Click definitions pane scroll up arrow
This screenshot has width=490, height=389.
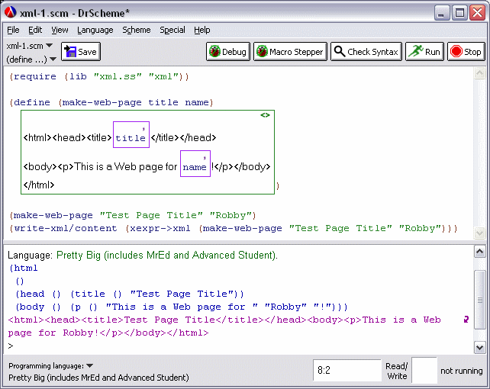point(479,73)
